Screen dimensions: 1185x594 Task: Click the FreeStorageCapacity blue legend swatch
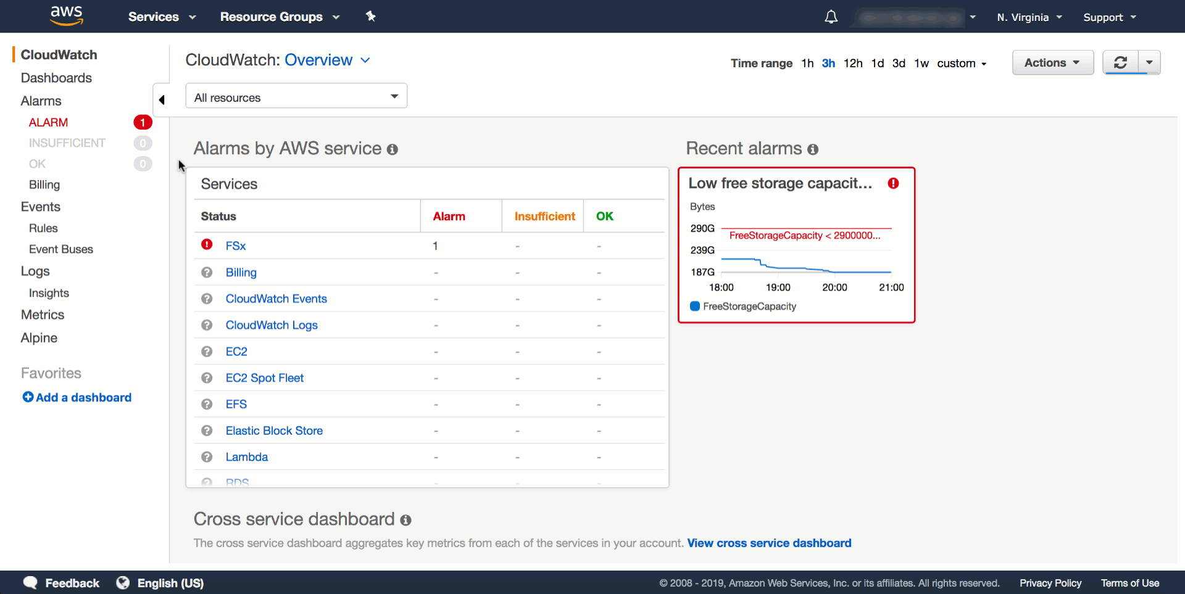(x=695, y=307)
